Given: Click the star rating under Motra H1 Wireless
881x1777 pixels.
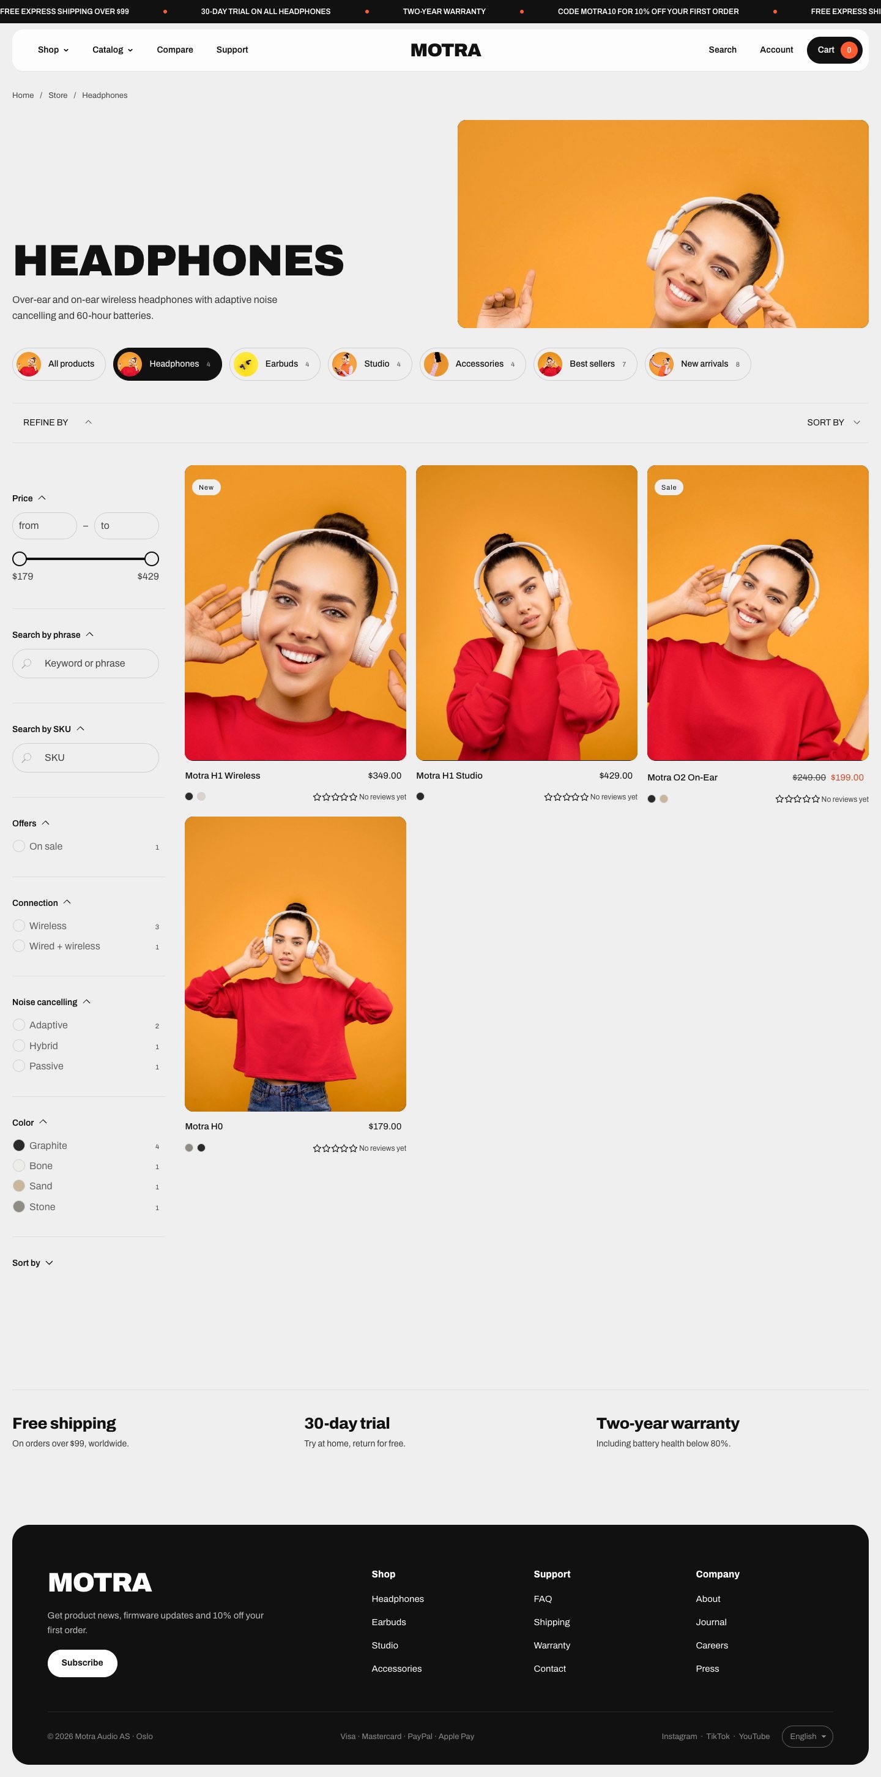Looking at the screenshot, I should point(335,797).
